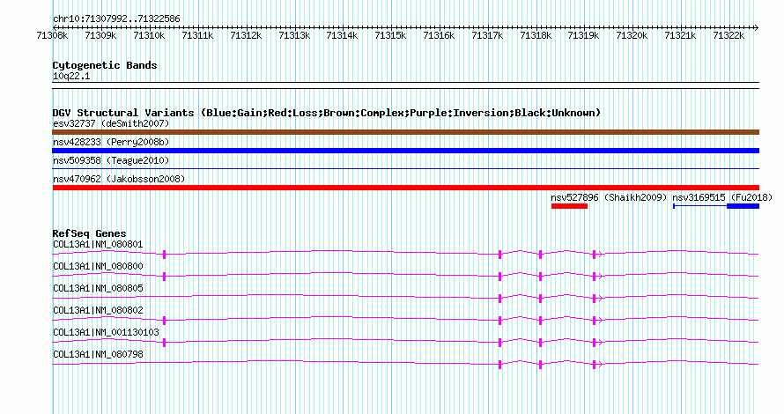Image resolution: width=784 pixels, height=414 pixels.
Task: Click the 10q22.1 cytogenetic band bar
Action: point(405,85)
